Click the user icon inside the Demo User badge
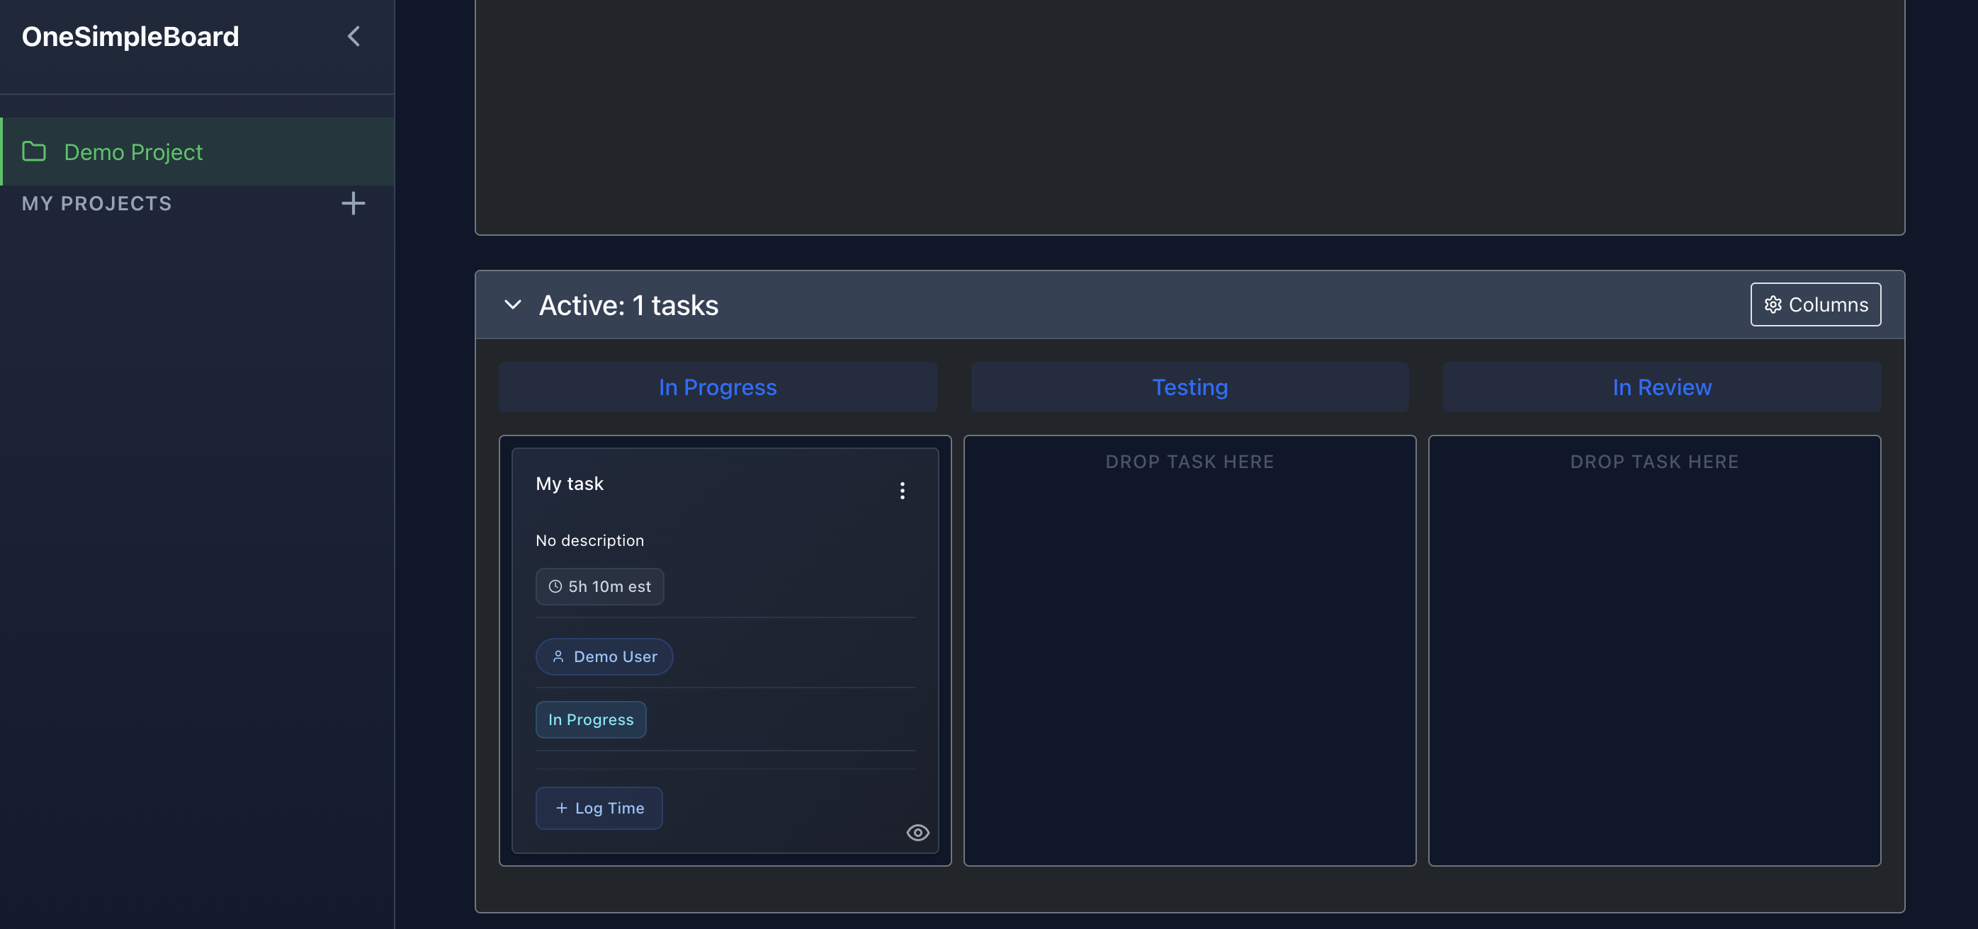Screen dimensions: 1978x929 click(x=558, y=656)
